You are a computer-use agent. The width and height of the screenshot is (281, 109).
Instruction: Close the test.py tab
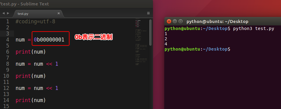[x=59, y=13]
